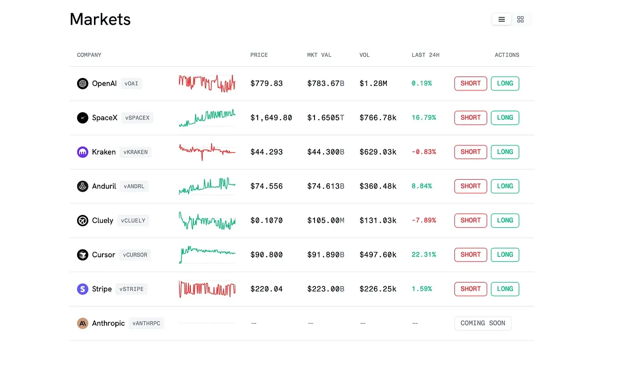Image resolution: width=629 pixels, height=368 pixels.
Task: Short the OpenAI stock
Action: (470, 83)
